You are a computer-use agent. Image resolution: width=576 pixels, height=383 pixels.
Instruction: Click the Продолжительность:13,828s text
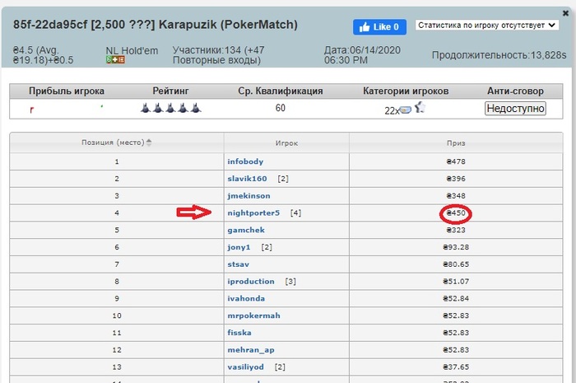499,55
